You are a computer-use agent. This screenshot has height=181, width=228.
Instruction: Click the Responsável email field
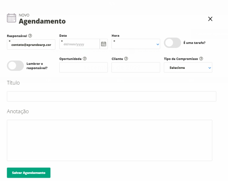coord(31,45)
